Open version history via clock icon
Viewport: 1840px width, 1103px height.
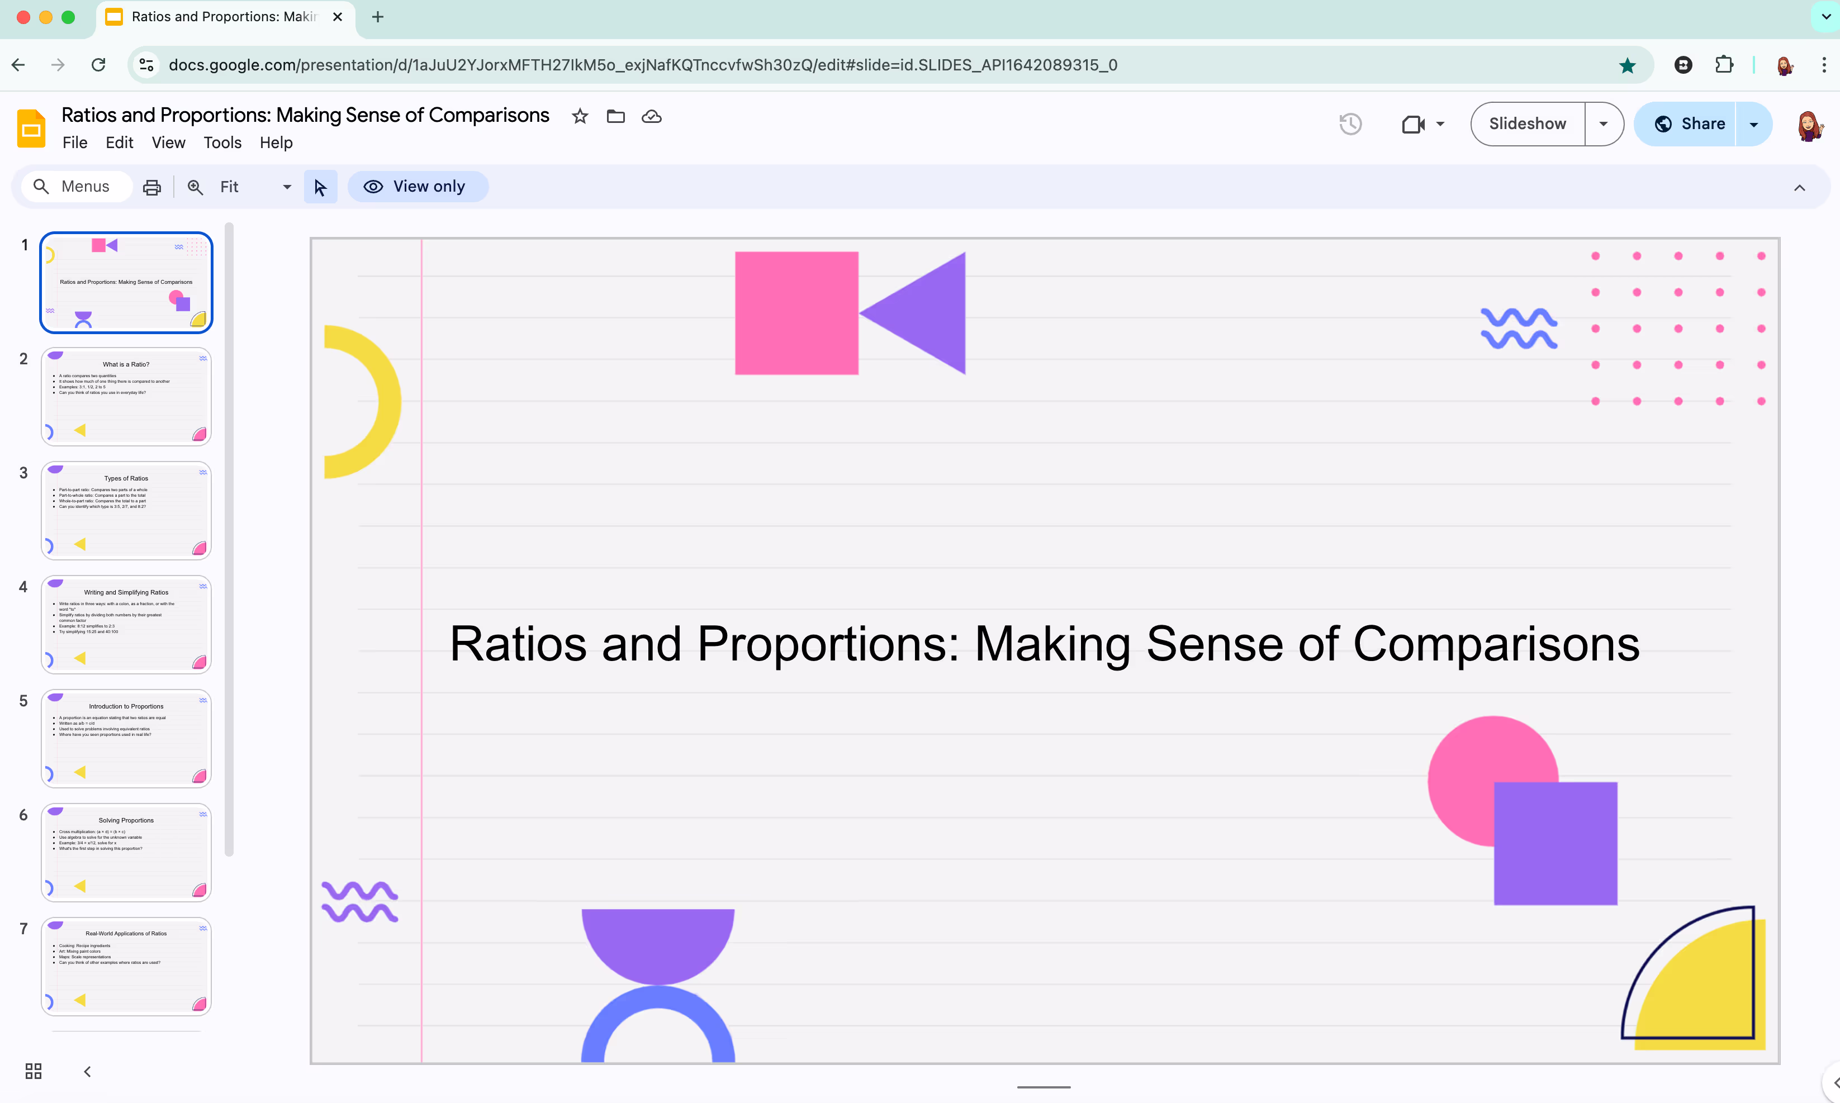1350,123
